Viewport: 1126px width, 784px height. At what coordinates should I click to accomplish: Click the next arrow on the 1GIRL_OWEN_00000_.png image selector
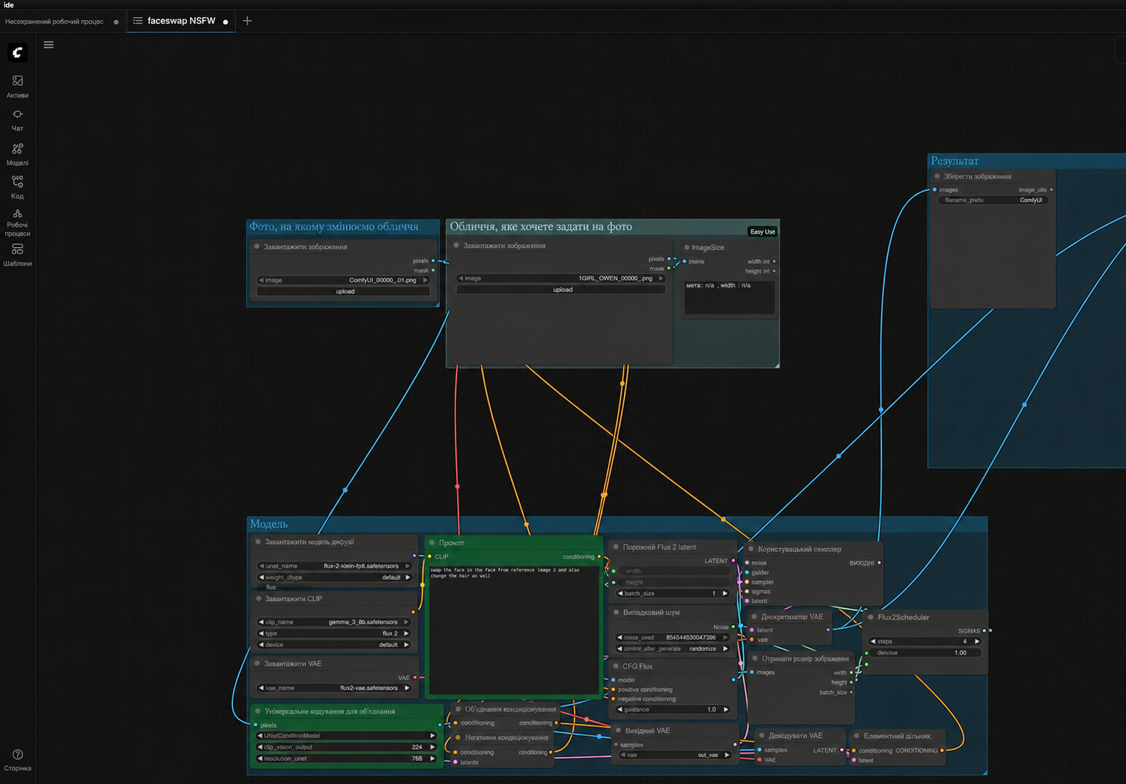click(x=661, y=279)
